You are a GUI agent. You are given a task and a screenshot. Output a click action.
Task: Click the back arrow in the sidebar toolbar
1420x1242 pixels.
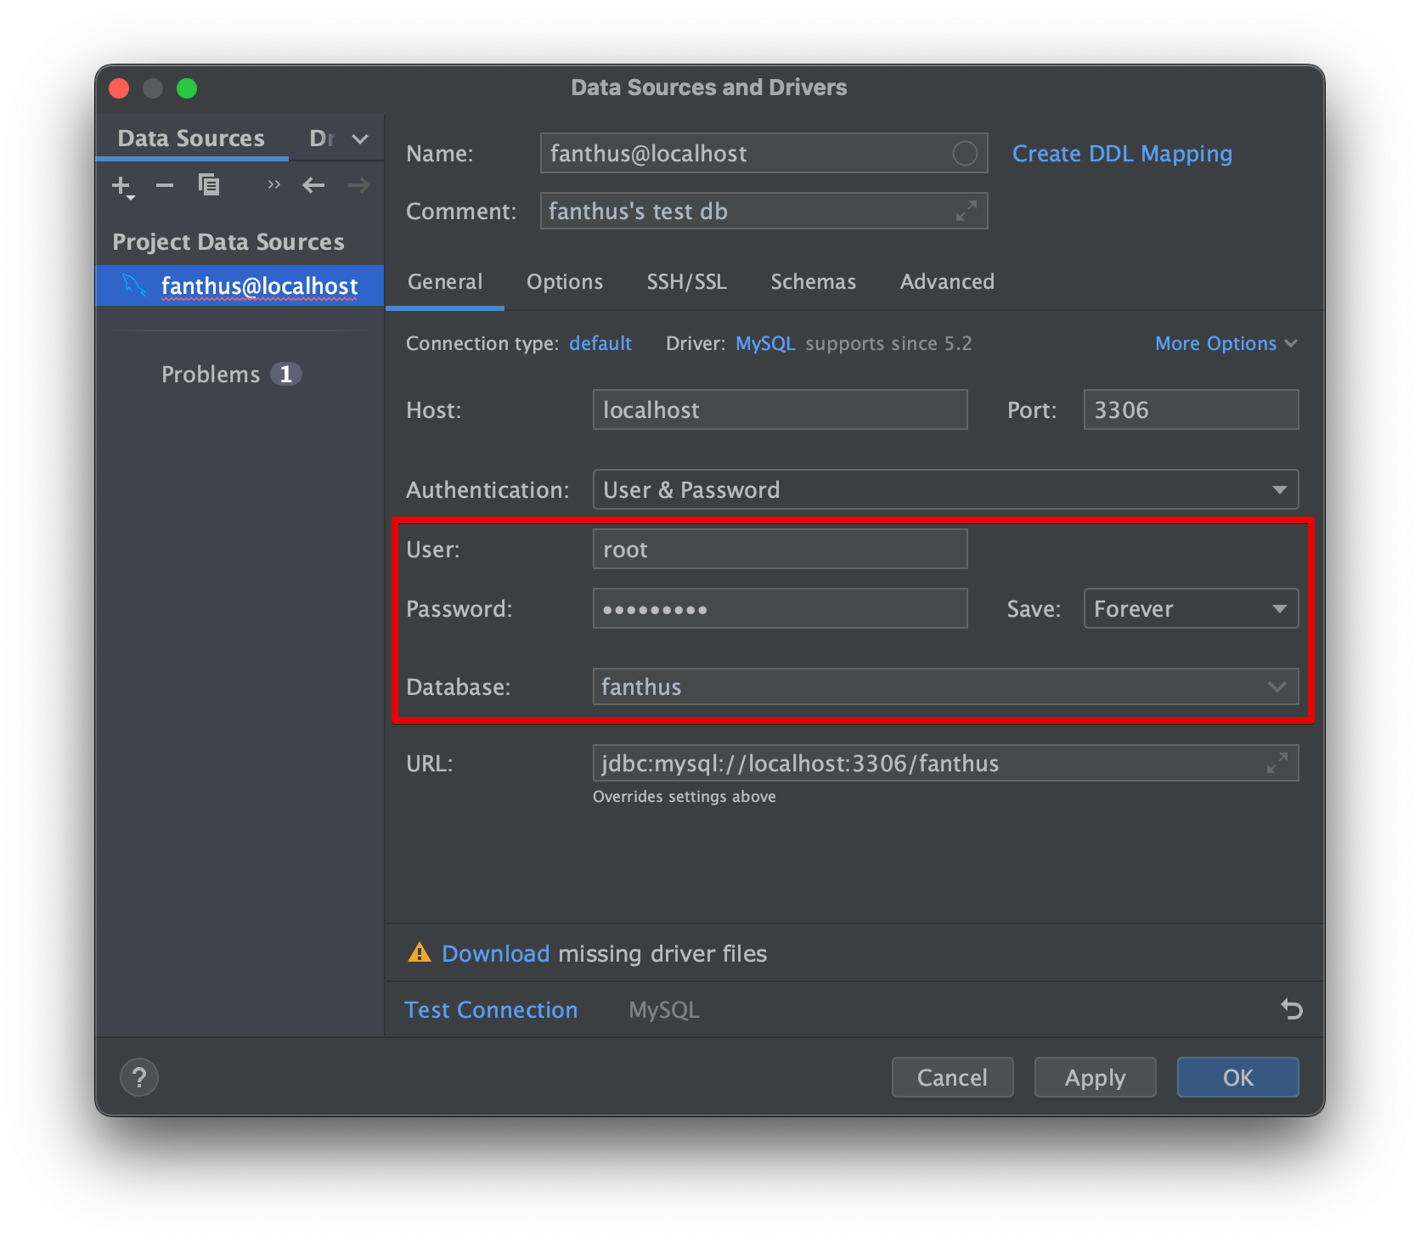pyautogui.click(x=313, y=185)
